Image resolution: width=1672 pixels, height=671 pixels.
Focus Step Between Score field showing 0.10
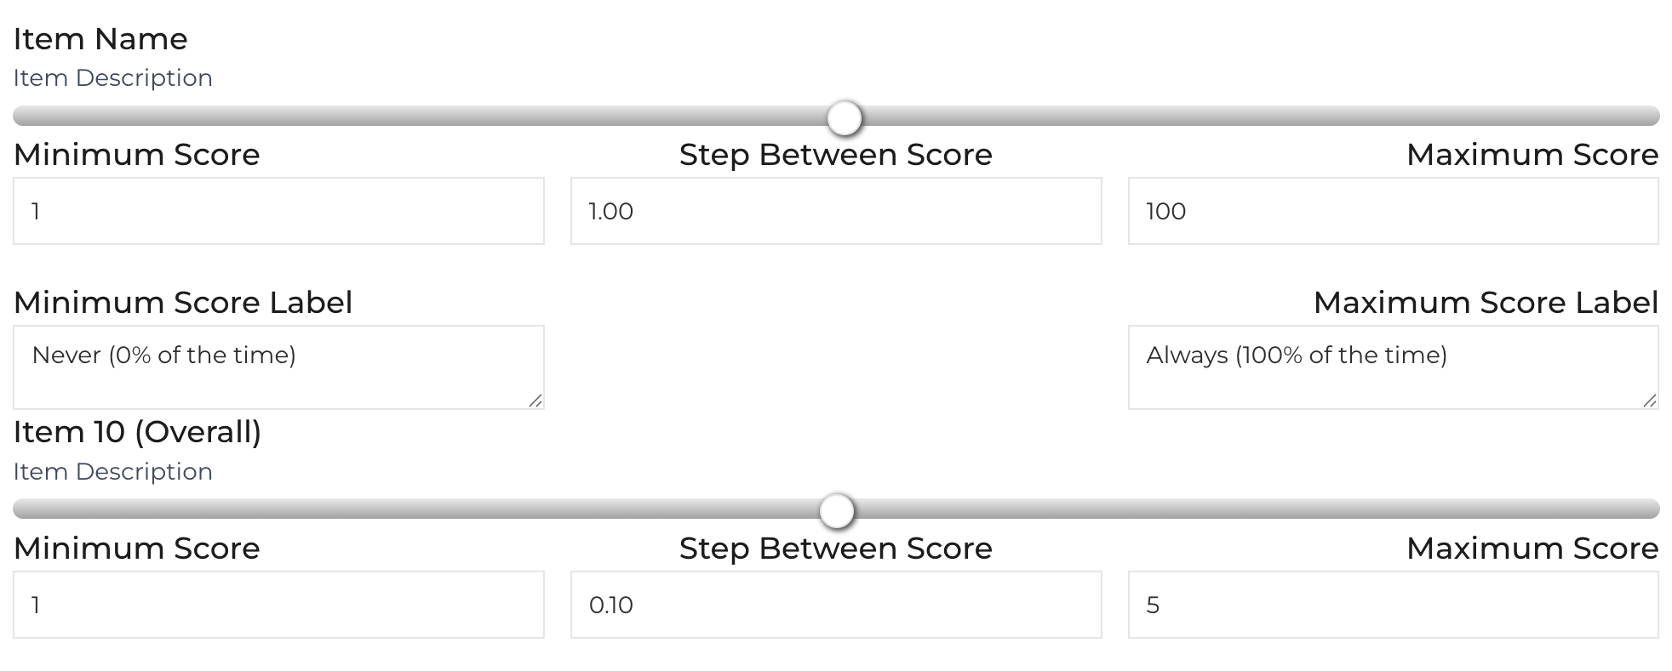(835, 605)
